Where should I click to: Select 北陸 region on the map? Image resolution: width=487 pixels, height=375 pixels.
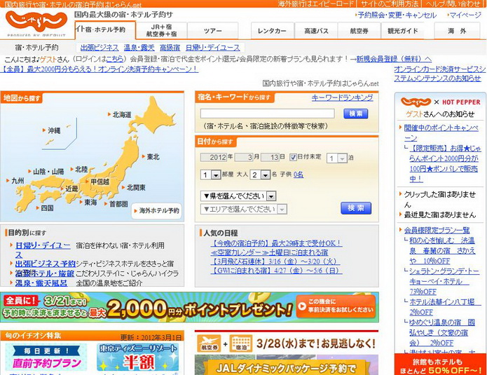pyautogui.click(x=81, y=170)
